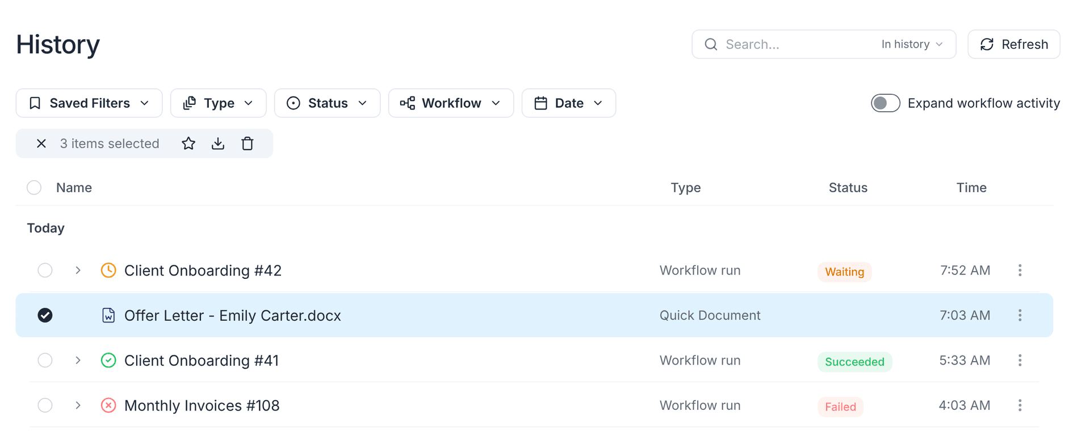Viewport: 1090px width, 432px height.
Task: Check the select-all checkbox beside Name
Action: click(x=34, y=188)
